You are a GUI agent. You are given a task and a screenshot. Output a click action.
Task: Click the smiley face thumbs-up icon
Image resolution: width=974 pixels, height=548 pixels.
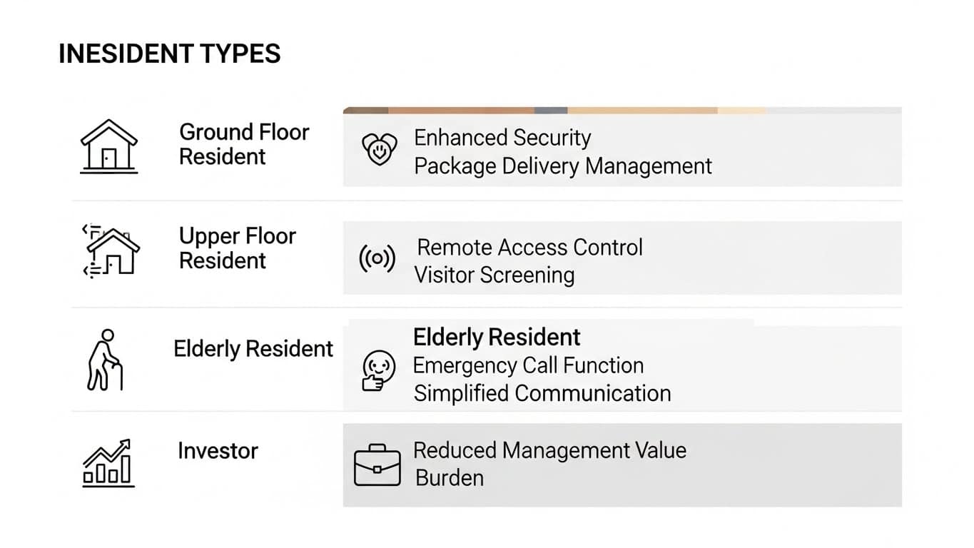(x=377, y=370)
